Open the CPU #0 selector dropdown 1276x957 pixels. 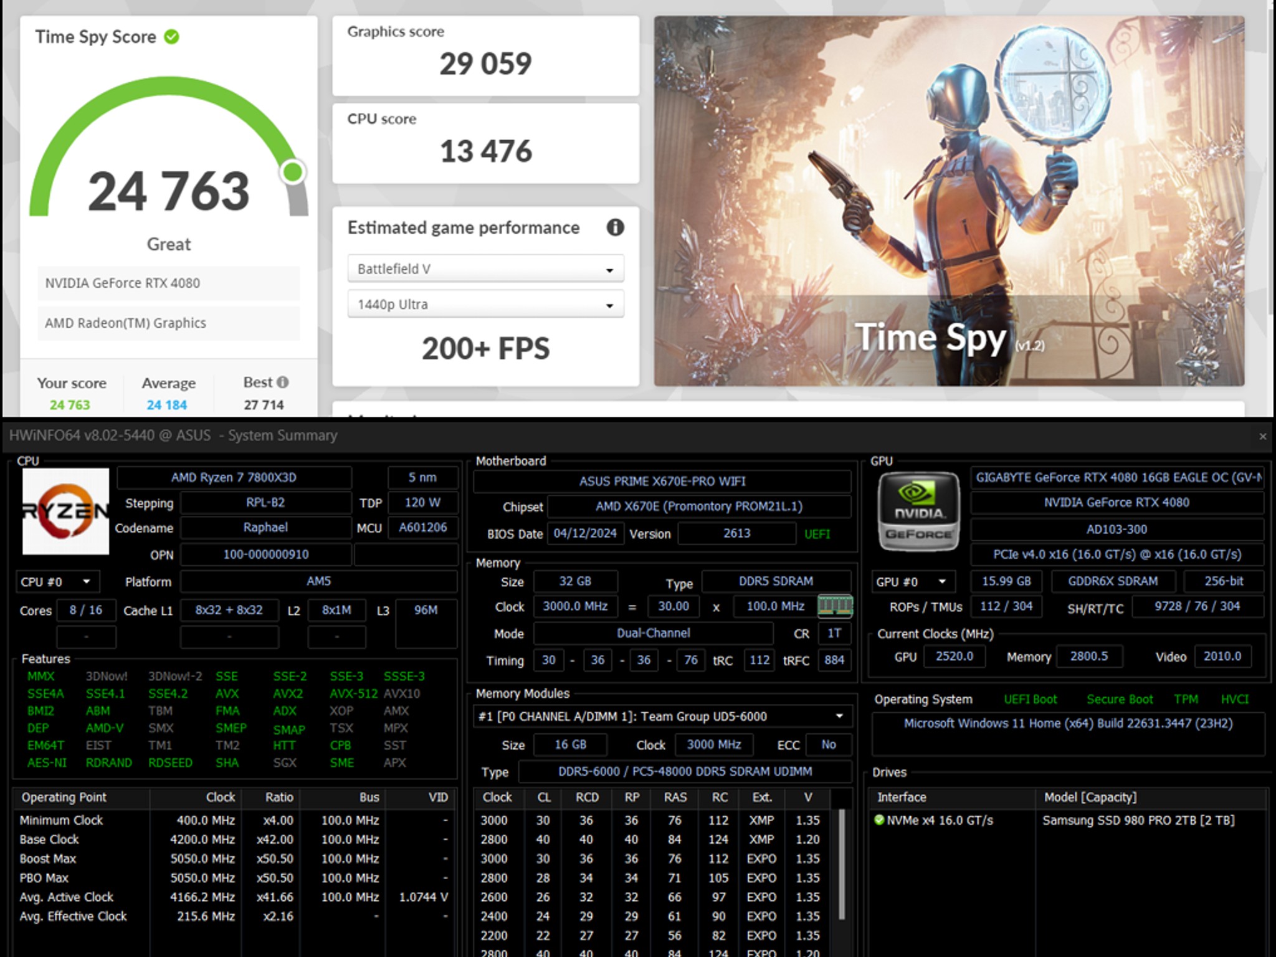(x=57, y=582)
